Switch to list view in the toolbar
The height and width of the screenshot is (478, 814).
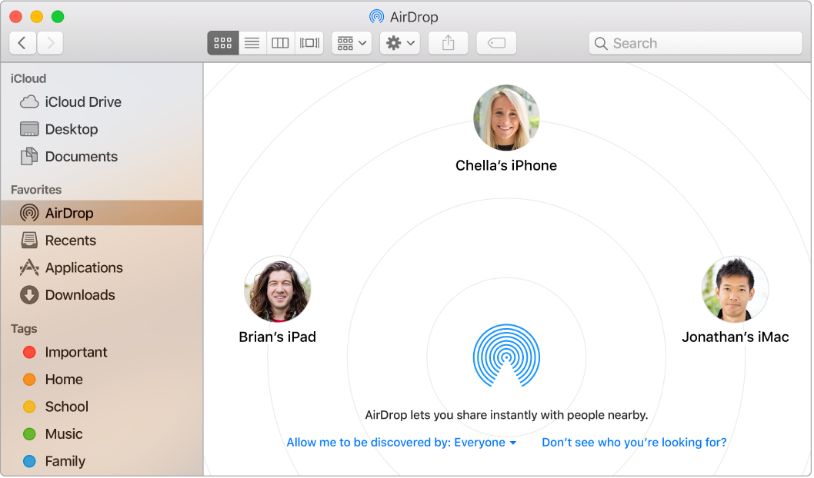(252, 43)
